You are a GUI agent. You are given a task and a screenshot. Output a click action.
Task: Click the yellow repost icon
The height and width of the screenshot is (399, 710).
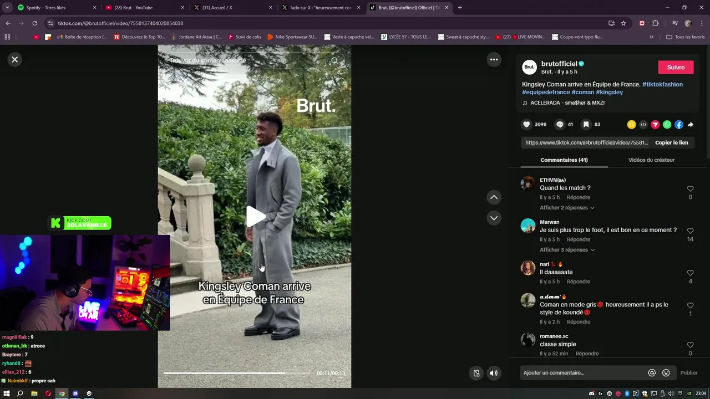click(x=631, y=125)
